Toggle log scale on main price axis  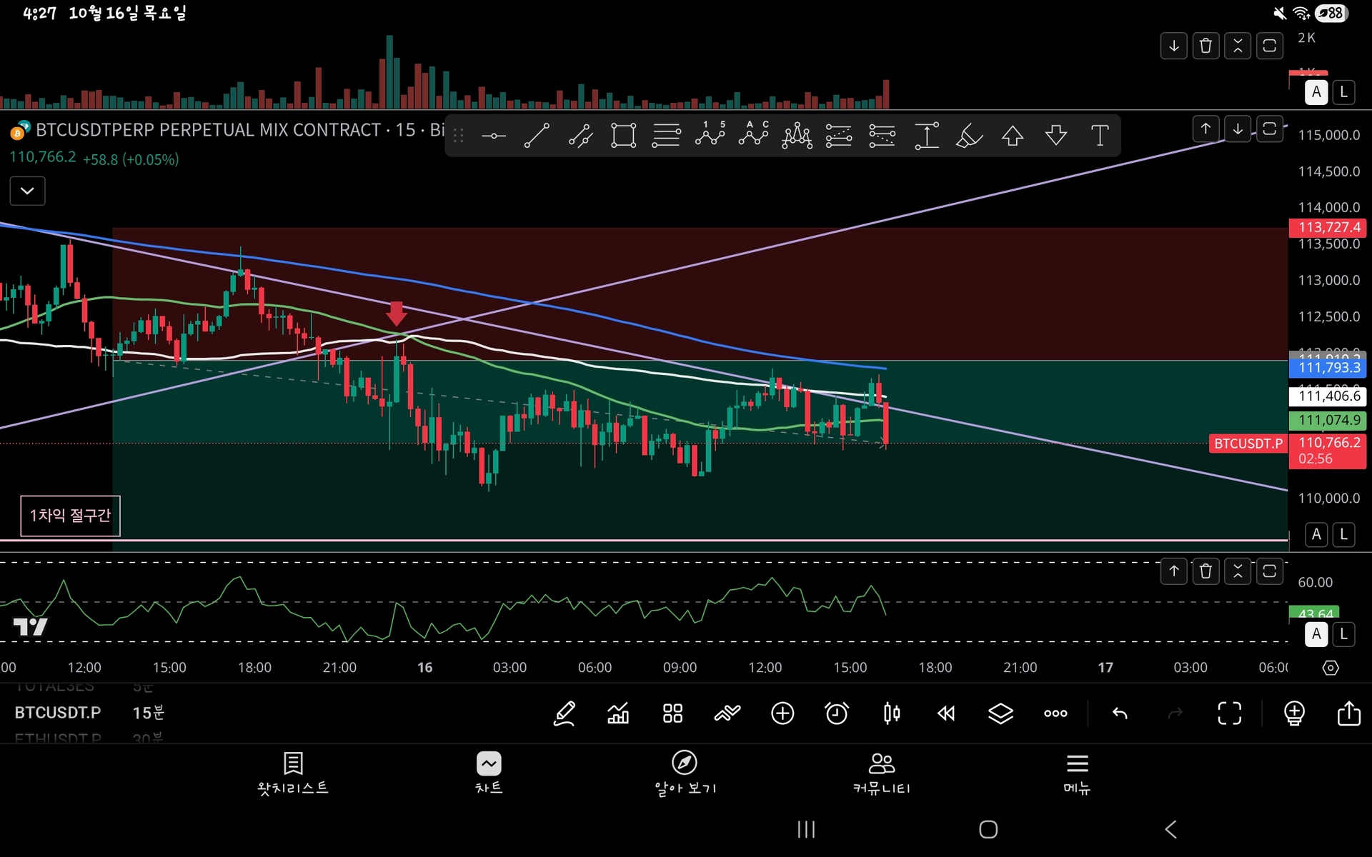[1343, 534]
